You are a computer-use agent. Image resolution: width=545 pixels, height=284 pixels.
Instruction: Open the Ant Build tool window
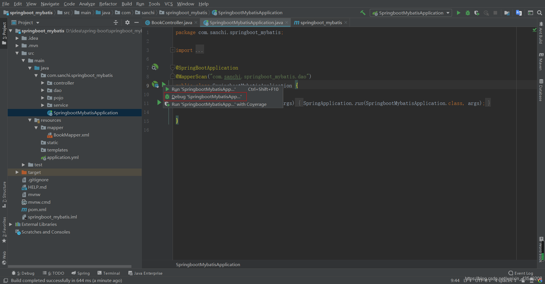click(541, 33)
